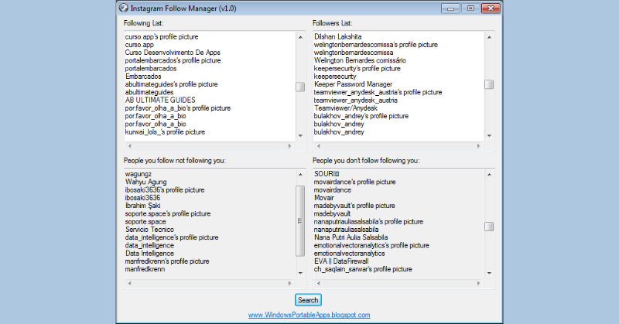The image size is (619, 324).
Task: Click the app icon in the title bar
Action: click(x=124, y=8)
